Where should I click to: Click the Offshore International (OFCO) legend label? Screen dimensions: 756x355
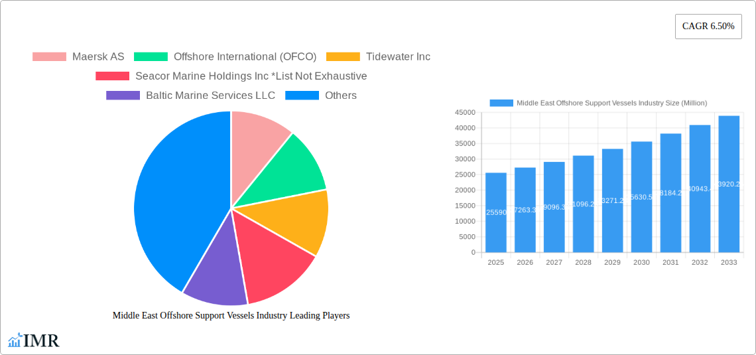(x=245, y=57)
